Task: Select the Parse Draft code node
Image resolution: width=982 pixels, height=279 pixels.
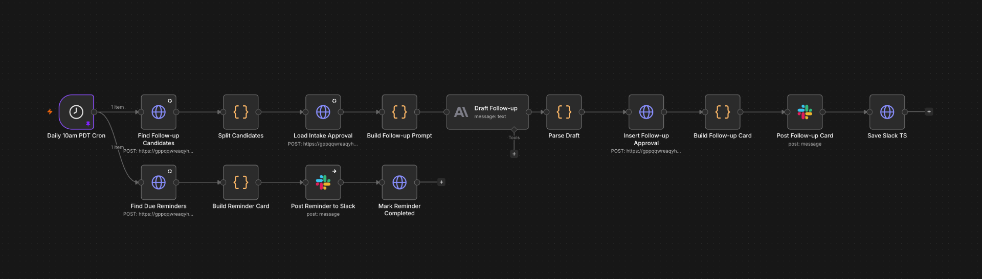Action: [564, 112]
